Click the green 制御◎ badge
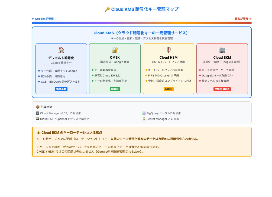 coord(115,89)
